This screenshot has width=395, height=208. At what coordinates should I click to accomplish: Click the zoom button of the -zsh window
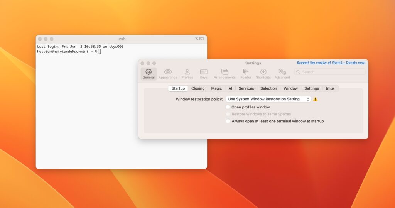[x=52, y=39]
